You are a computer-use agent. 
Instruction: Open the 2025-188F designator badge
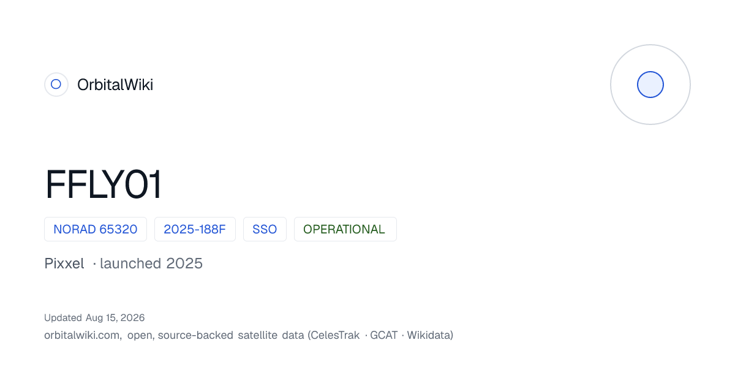click(x=195, y=229)
